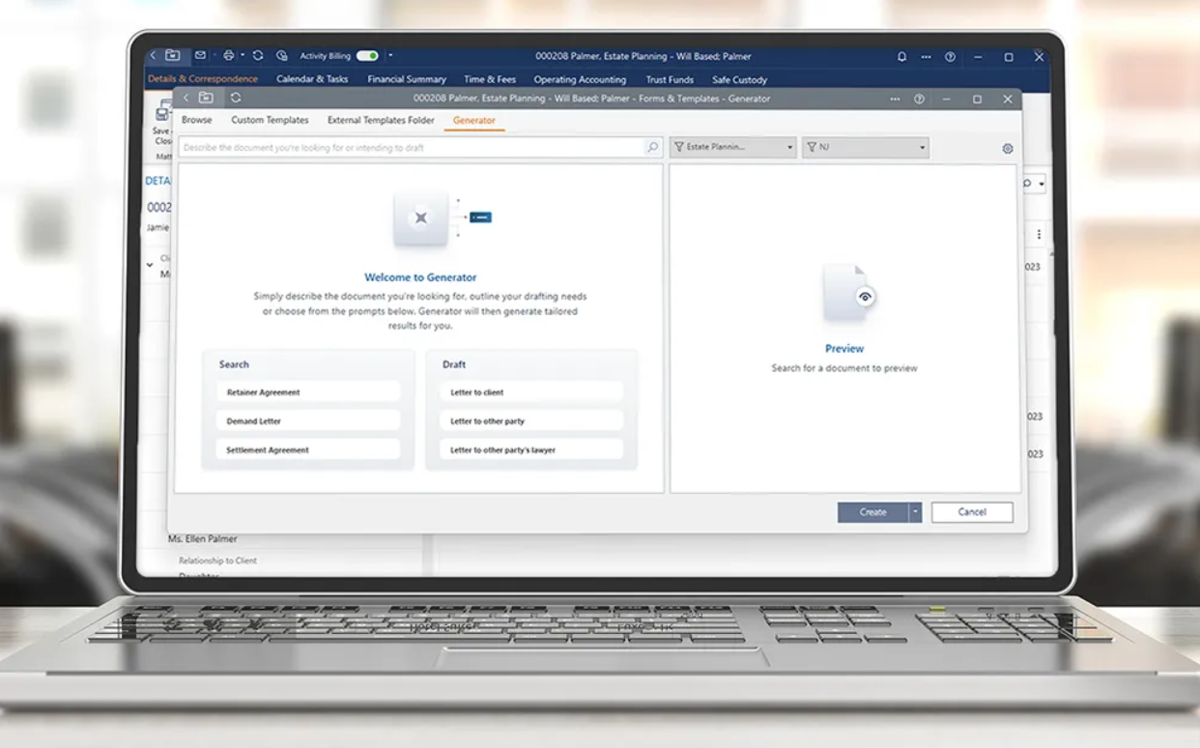Image resolution: width=1200 pixels, height=748 pixels.
Task: Choose Retainer Agreement search prompt
Action: (x=308, y=392)
